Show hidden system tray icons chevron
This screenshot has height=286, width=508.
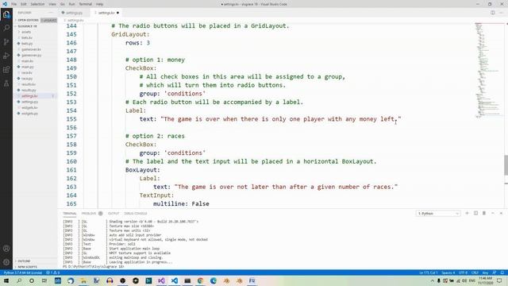click(x=432, y=280)
